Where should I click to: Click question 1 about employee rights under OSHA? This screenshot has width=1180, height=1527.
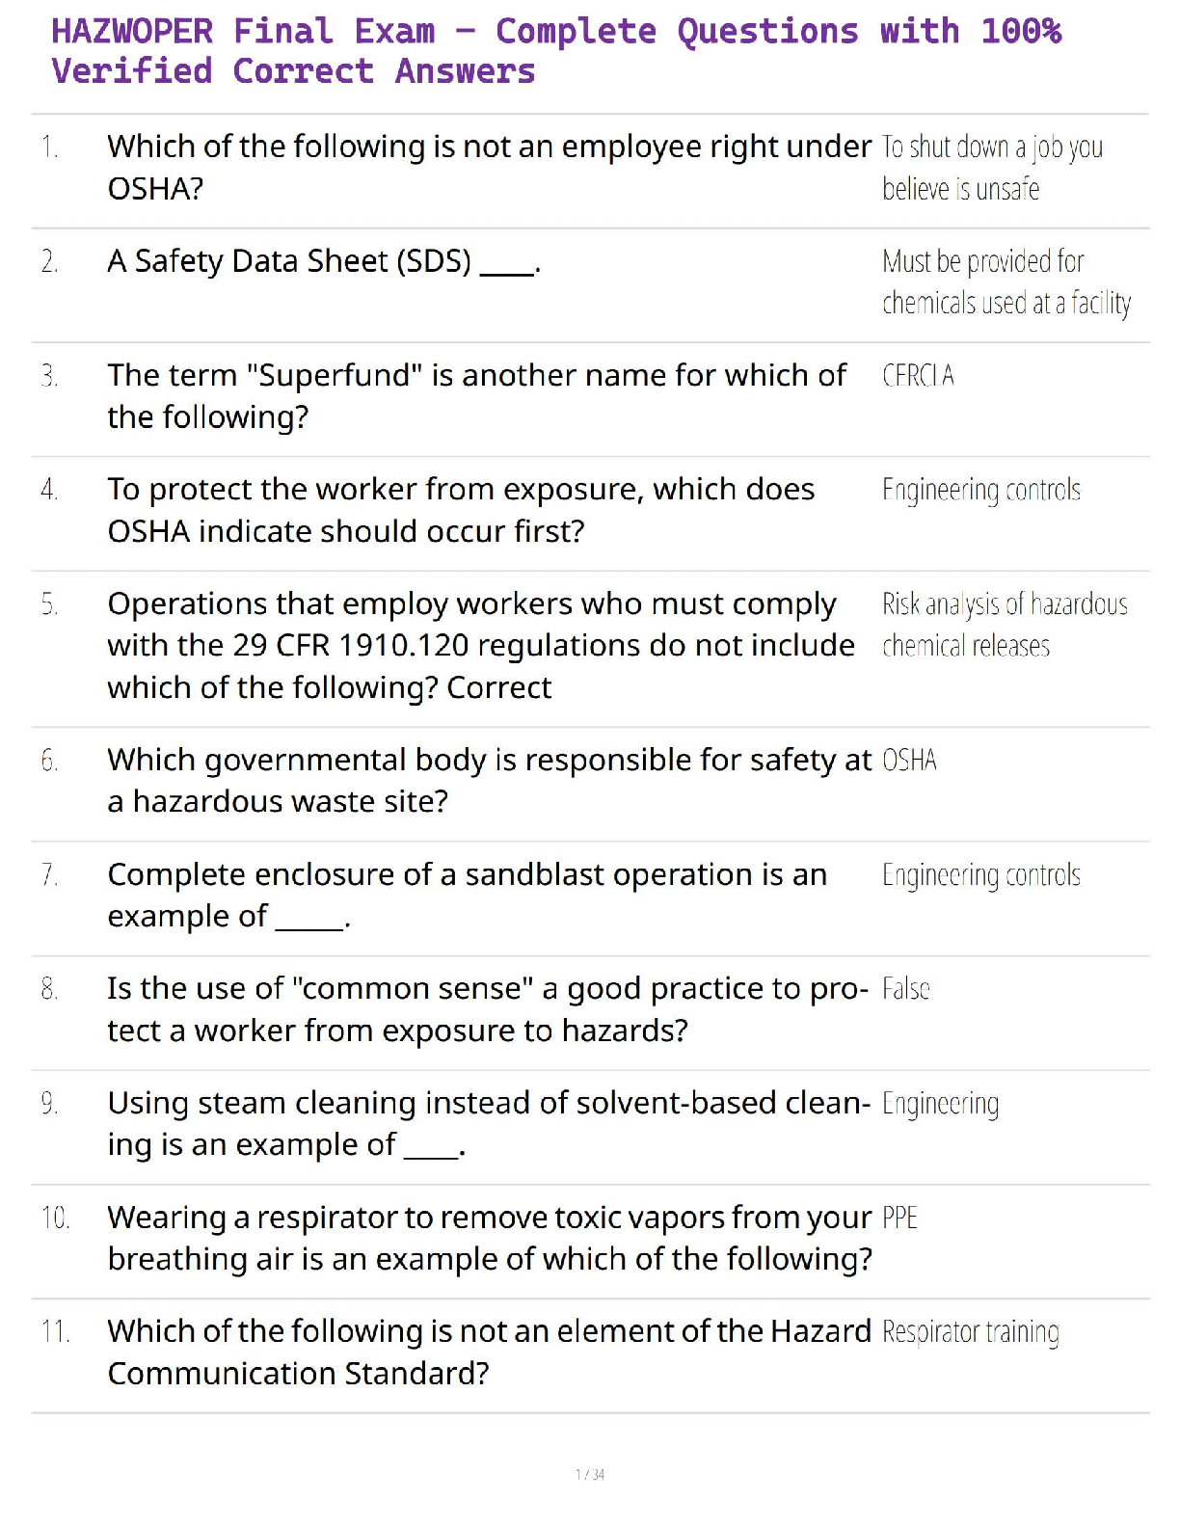(489, 167)
